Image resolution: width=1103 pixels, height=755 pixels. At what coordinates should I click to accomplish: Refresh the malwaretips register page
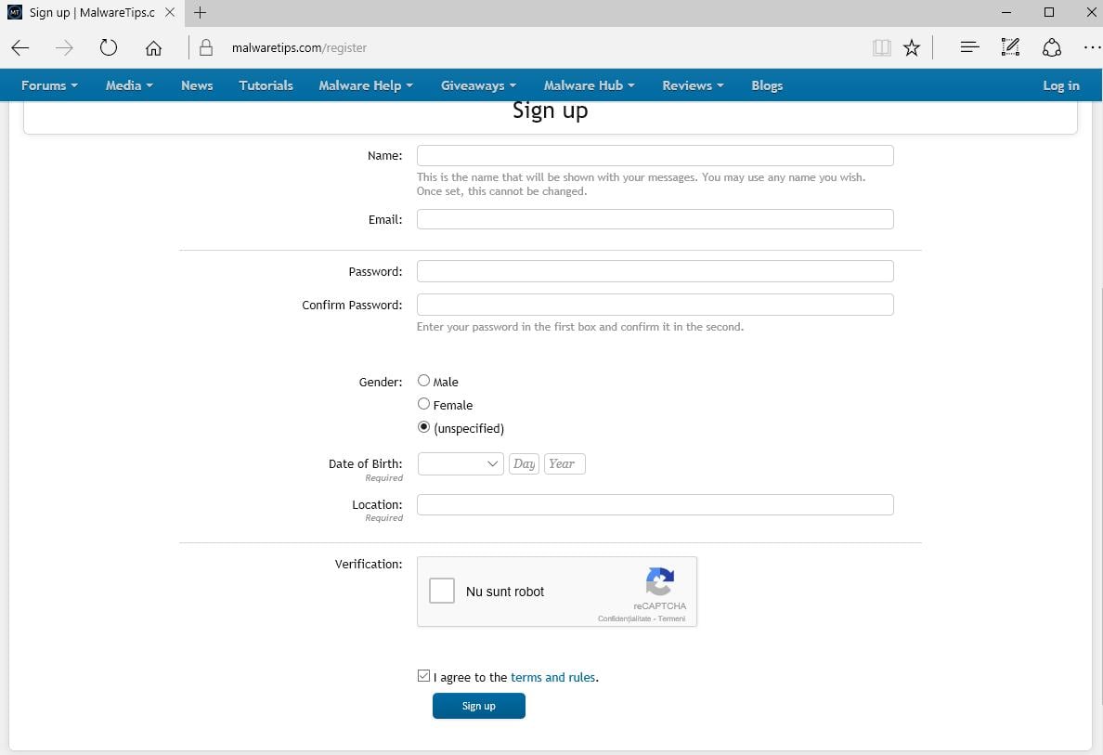(x=109, y=48)
